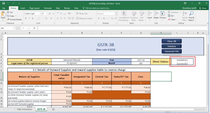Open Format as Table gallery
Screen dimensions: 210x113
coord(134,16)
